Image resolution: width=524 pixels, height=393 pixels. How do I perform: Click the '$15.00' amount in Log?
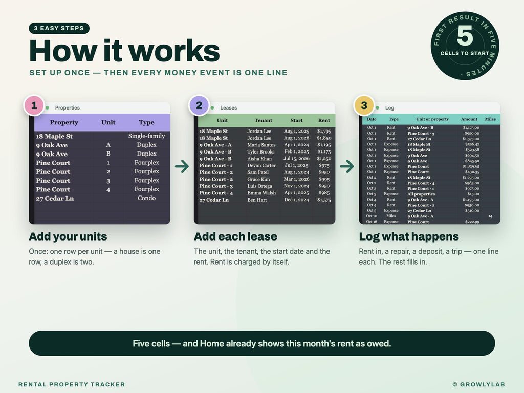[x=473, y=194]
